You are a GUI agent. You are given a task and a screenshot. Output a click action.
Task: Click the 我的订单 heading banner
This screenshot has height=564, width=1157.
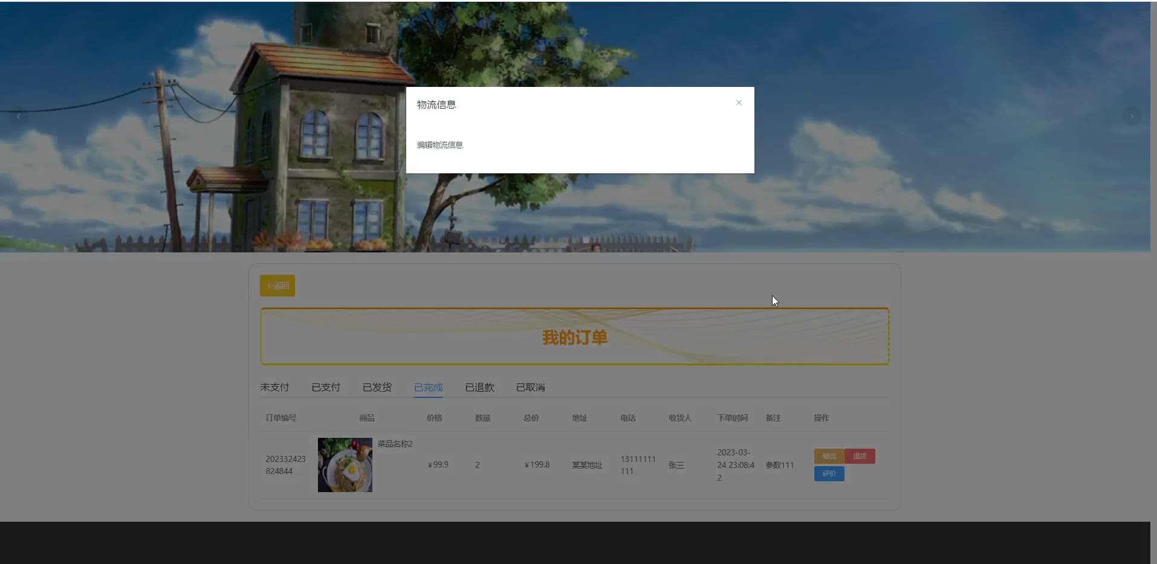click(x=575, y=337)
